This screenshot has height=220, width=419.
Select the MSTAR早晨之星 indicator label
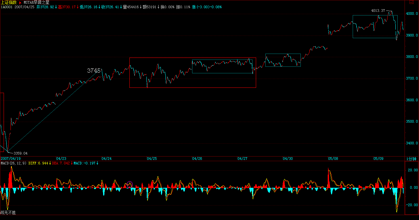(x=36, y=2)
